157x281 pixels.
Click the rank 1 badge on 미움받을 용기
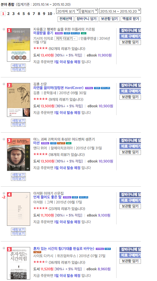9,30
